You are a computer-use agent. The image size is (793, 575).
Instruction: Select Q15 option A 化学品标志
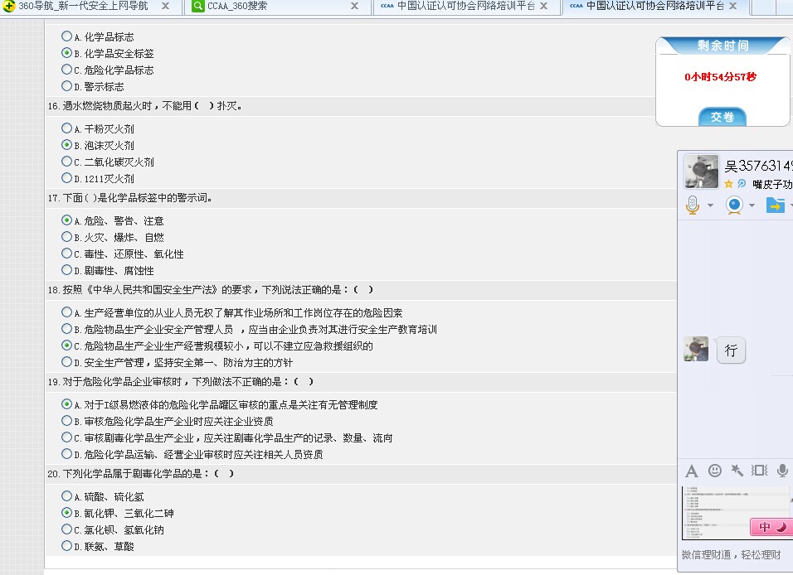click(66, 36)
